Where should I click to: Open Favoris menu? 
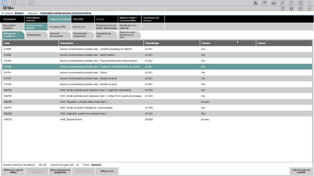point(106,19)
